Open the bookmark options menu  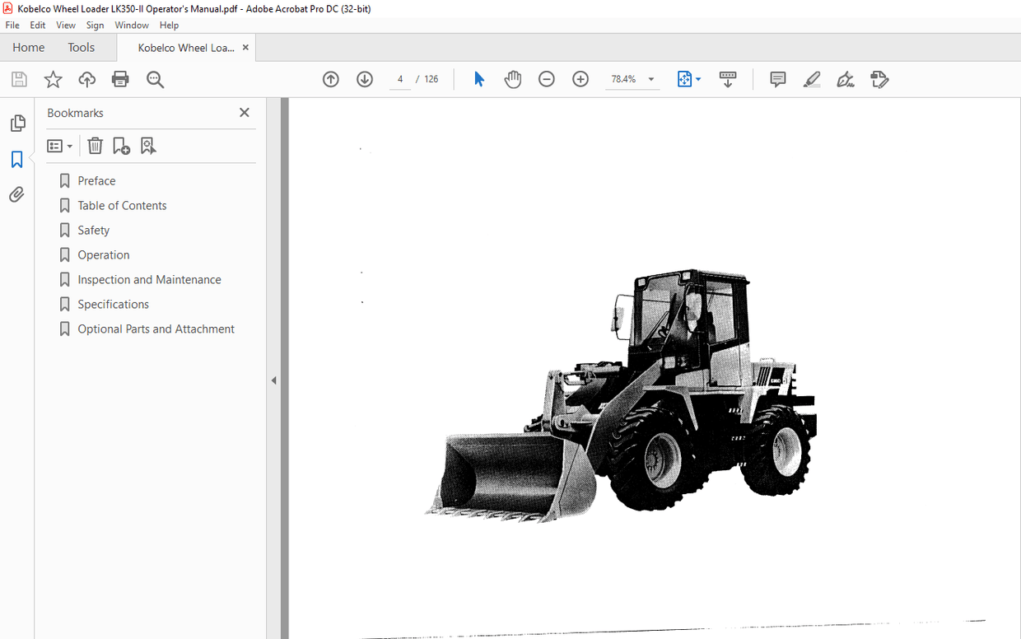59,145
